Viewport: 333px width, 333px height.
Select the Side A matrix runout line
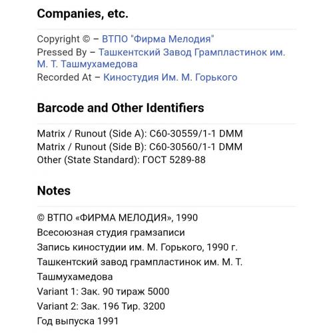140,134
